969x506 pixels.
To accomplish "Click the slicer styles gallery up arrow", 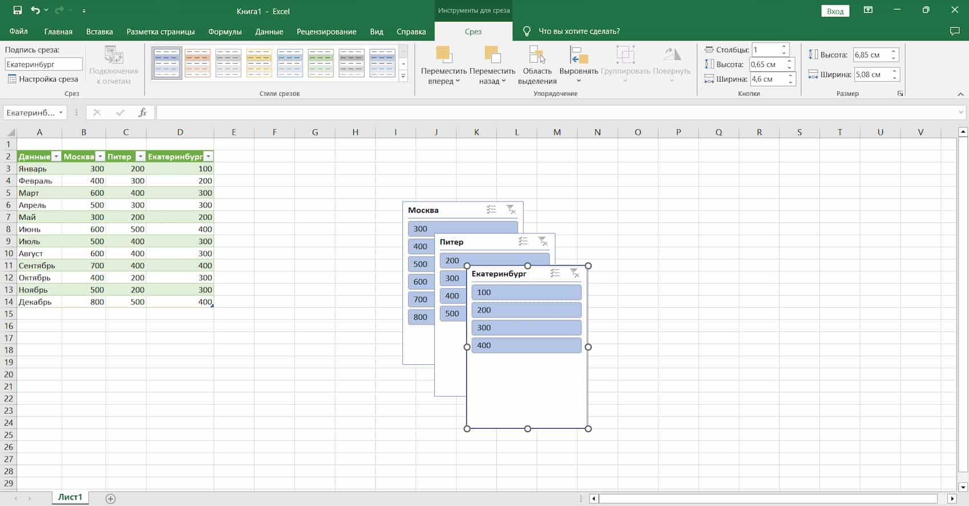I will pyautogui.click(x=404, y=51).
